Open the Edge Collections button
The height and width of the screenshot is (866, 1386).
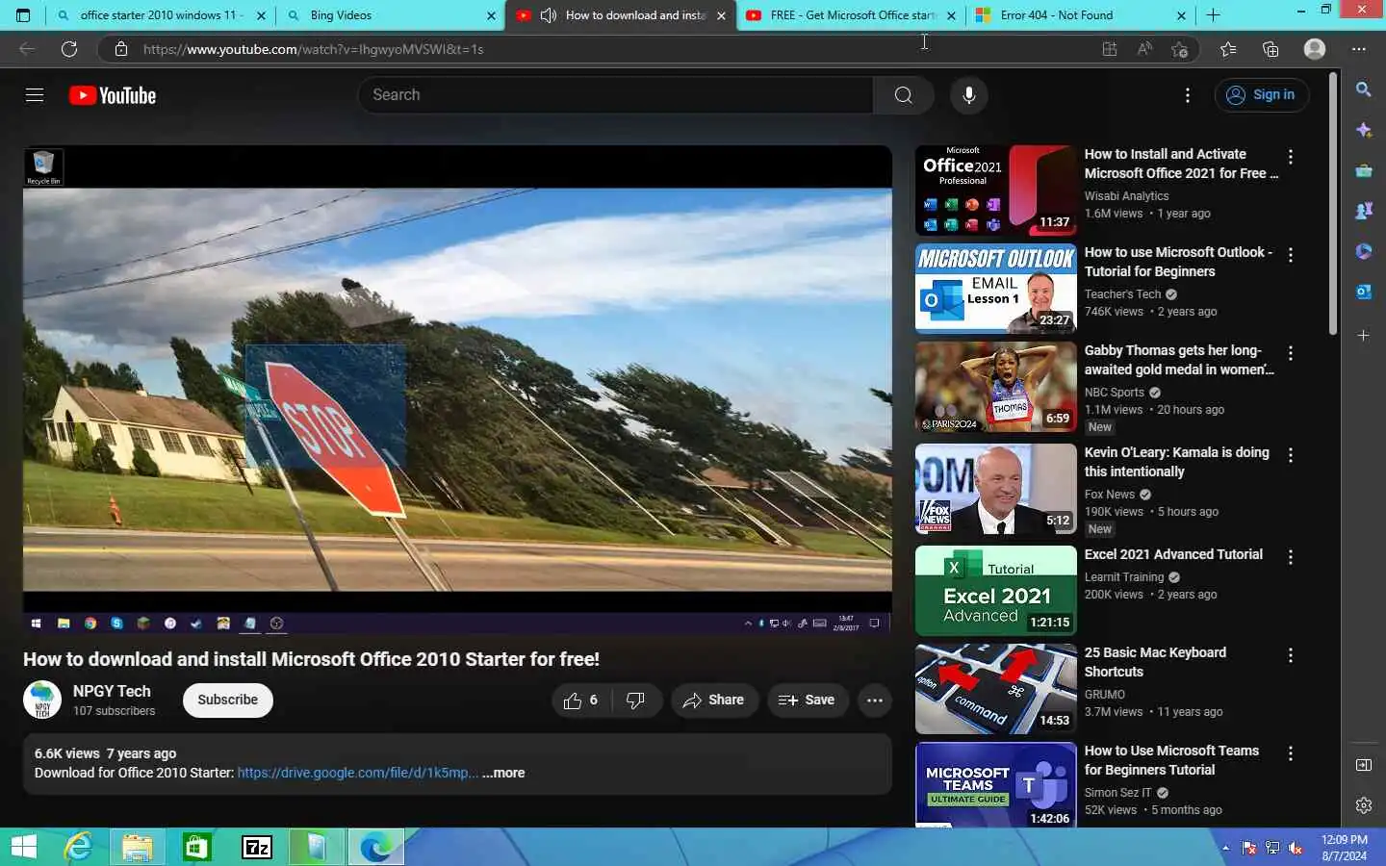(x=1270, y=49)
